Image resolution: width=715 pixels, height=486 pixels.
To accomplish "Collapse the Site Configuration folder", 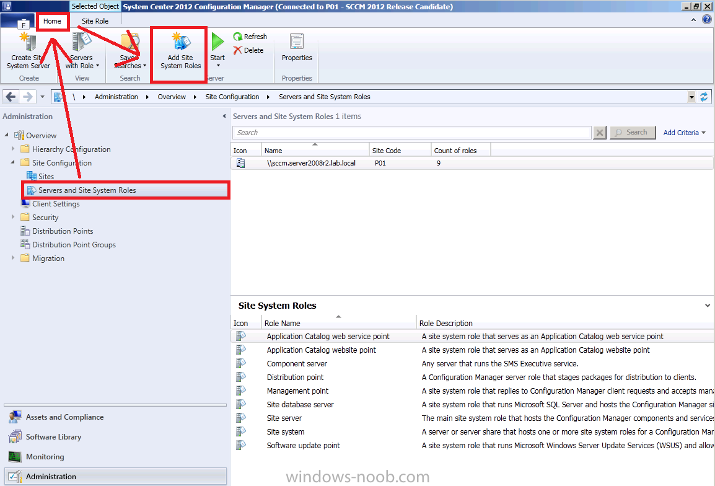I will [13, 162].
